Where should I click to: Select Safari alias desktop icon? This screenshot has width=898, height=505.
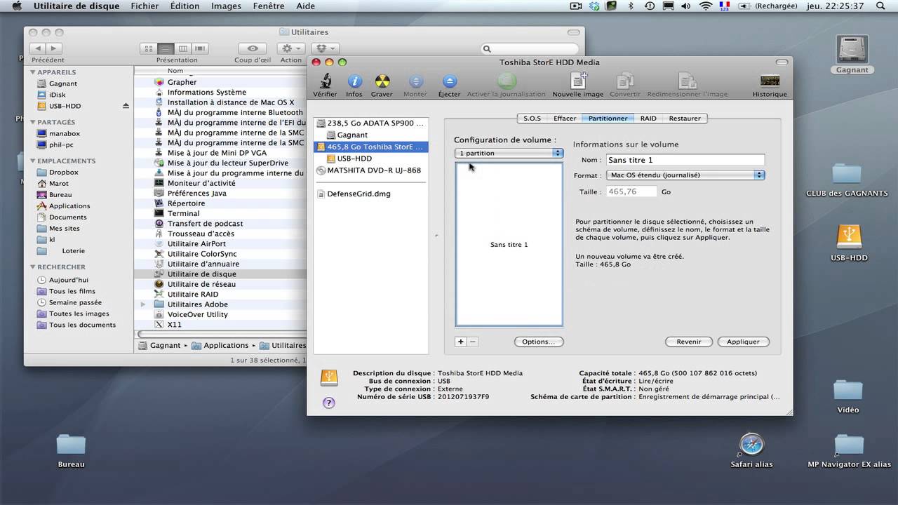point(751,444)
